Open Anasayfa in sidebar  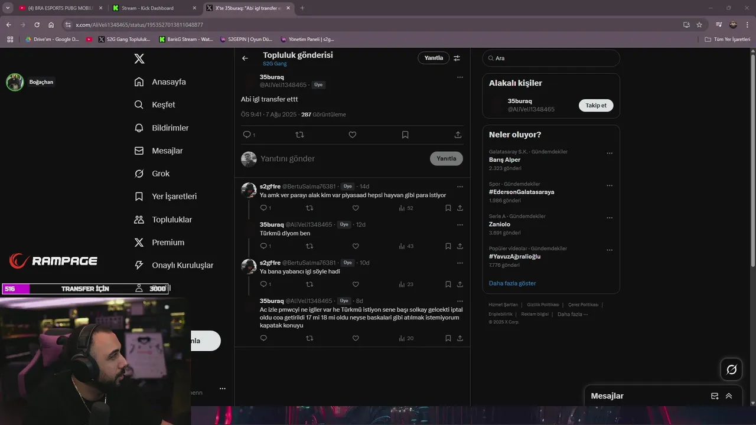(160, 81)
